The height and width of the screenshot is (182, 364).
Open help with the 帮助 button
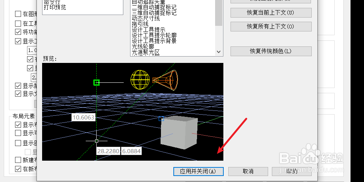[292, 172]
